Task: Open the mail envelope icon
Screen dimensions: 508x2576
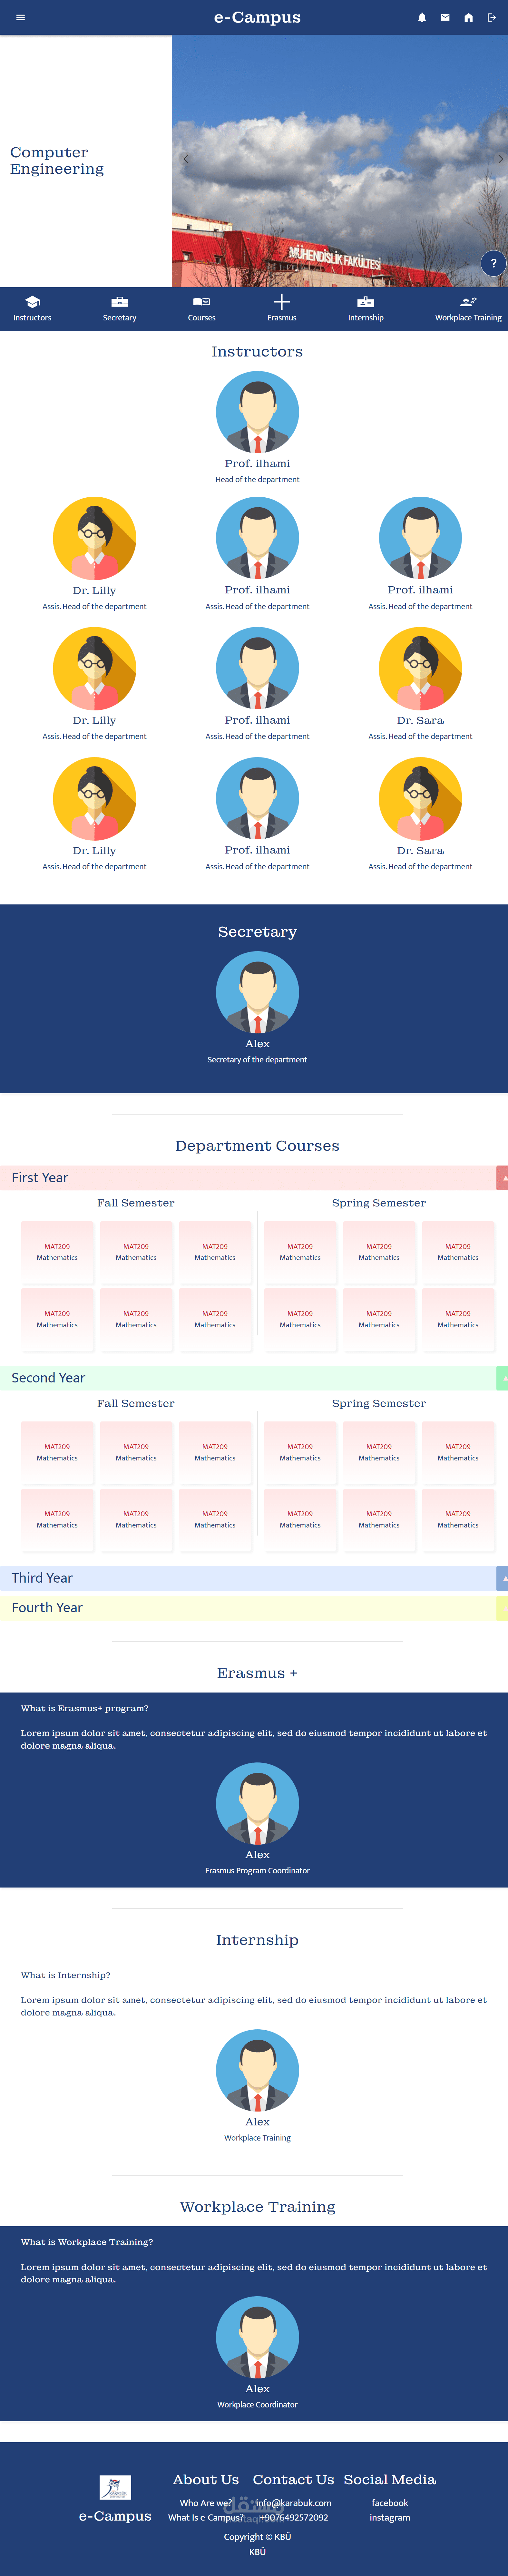Action: (x=445, y=17)
